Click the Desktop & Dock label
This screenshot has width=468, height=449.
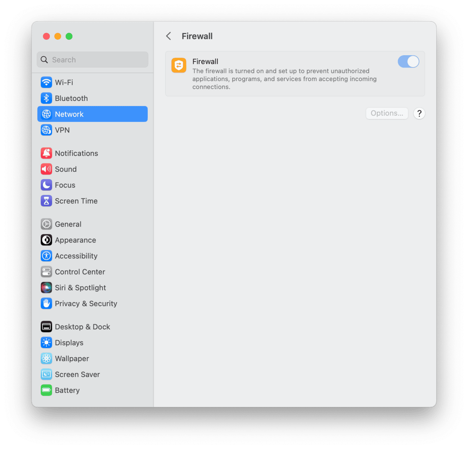pos(82,327)
